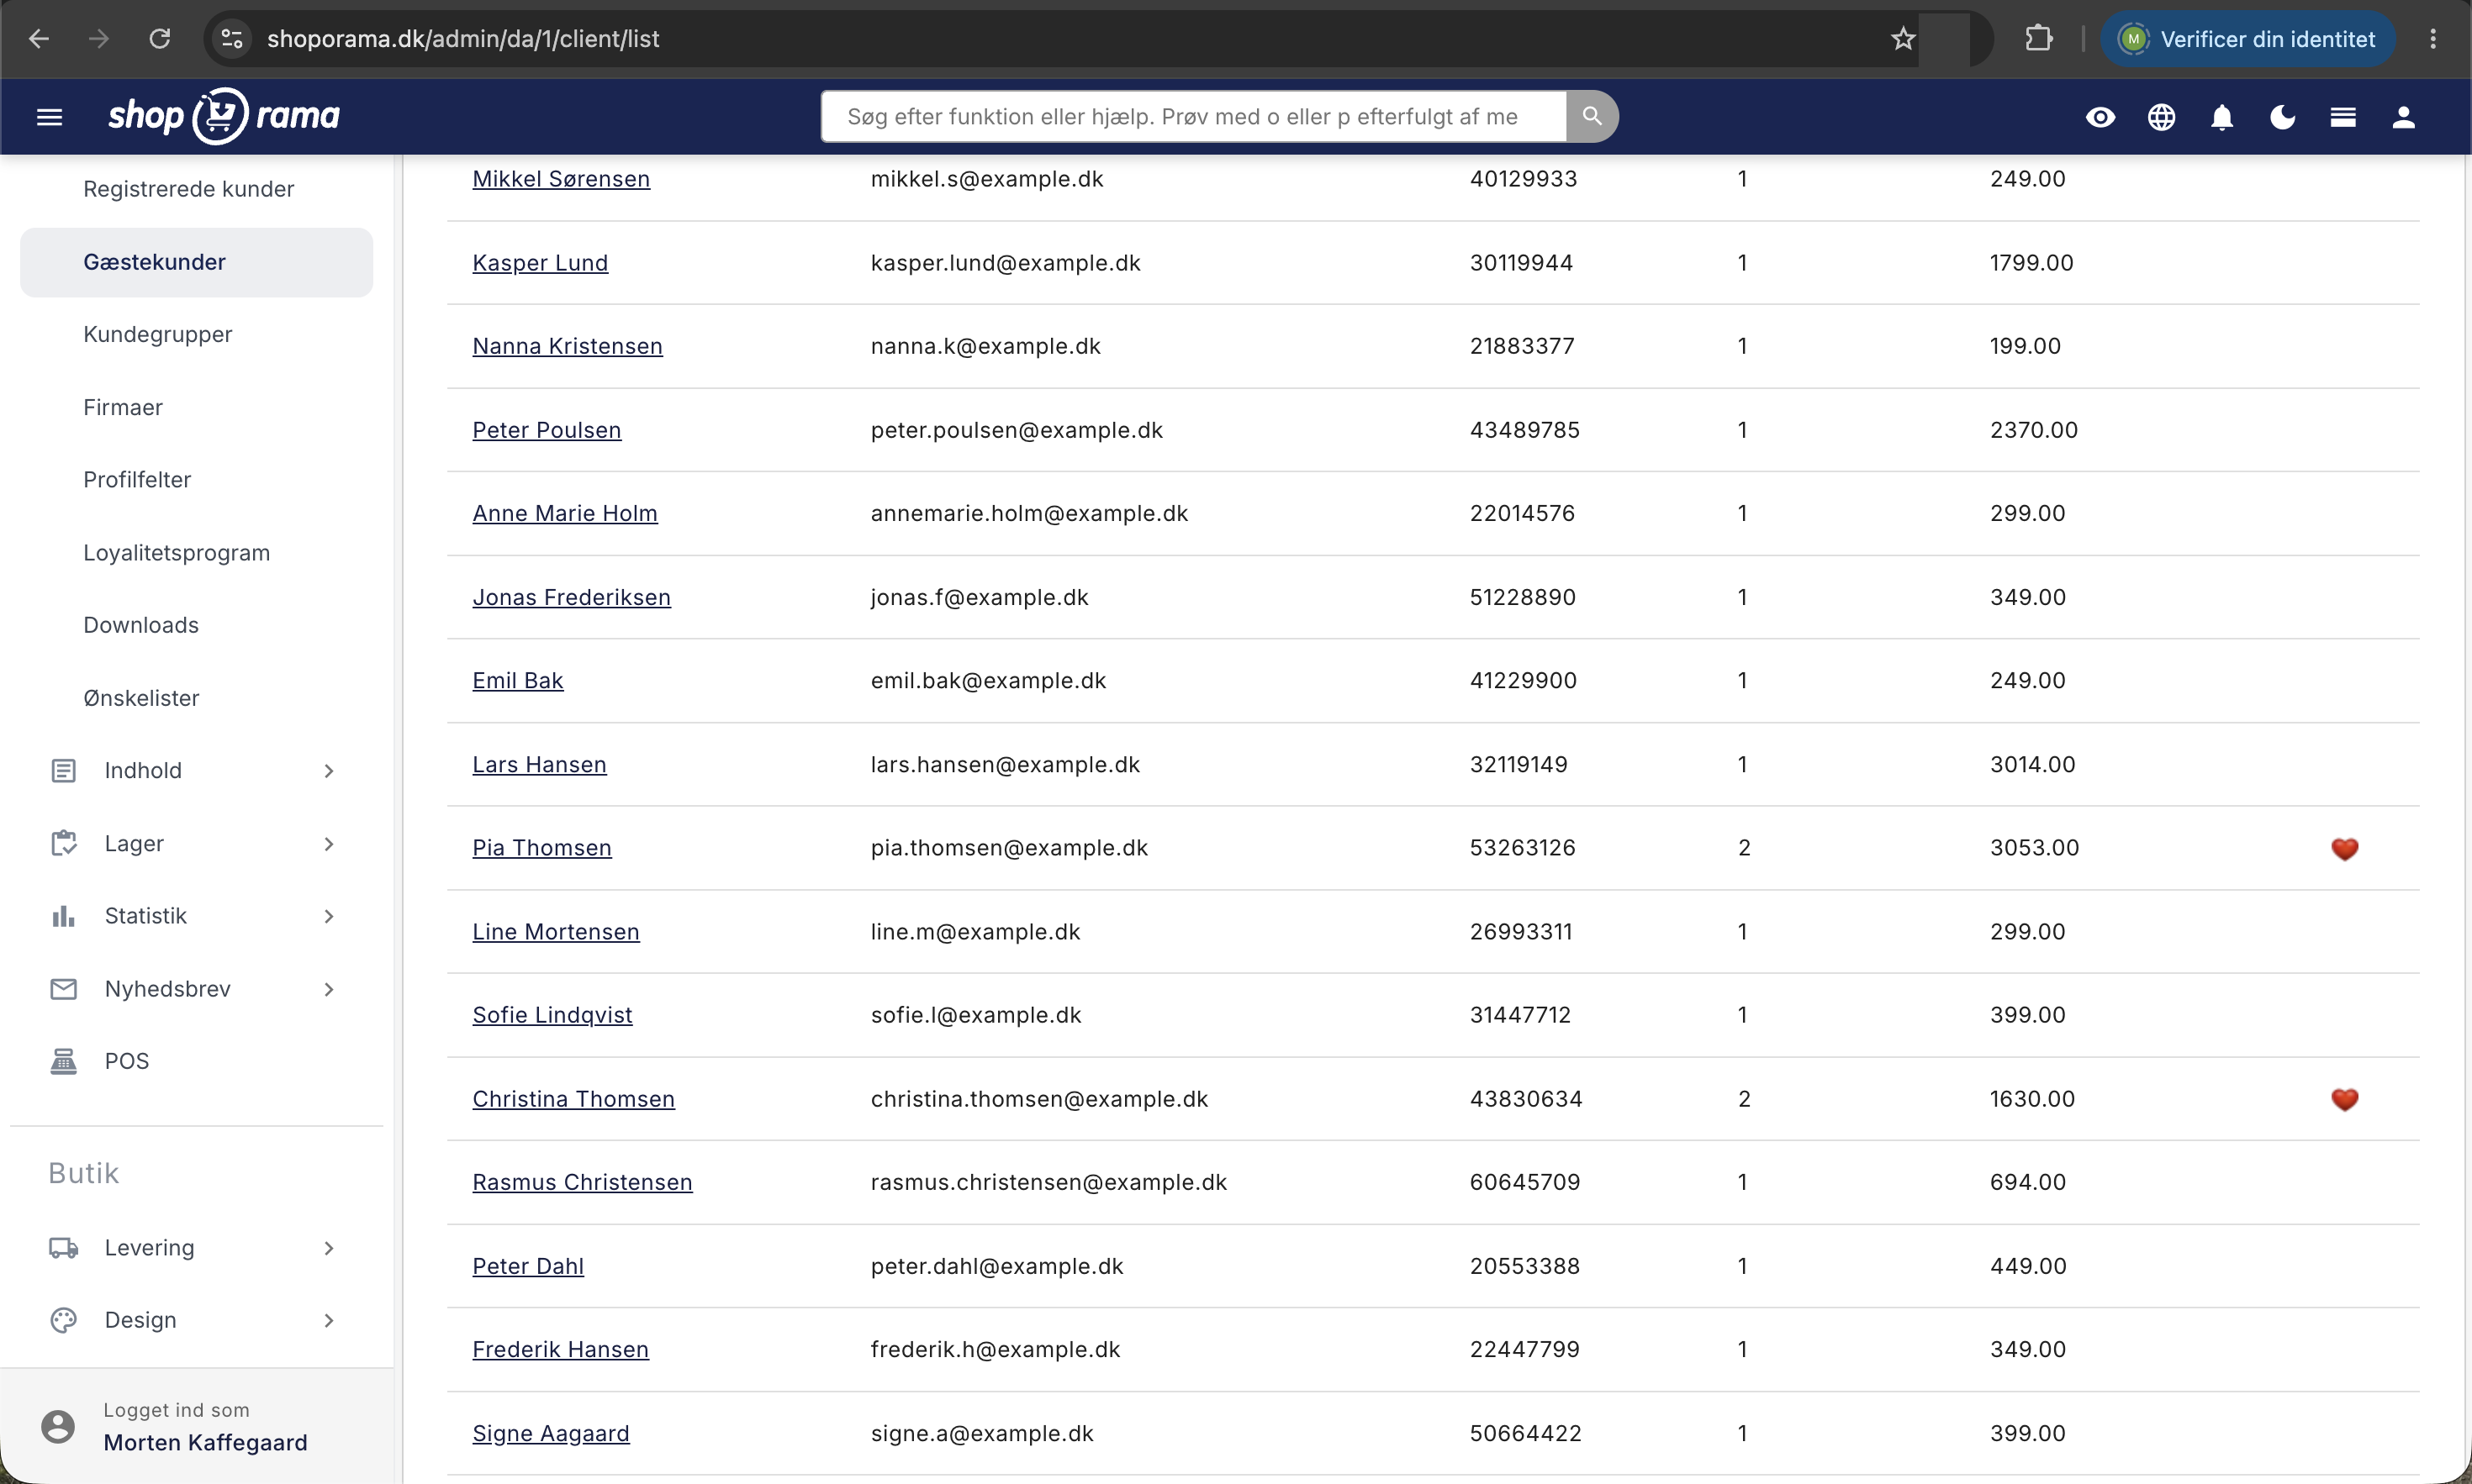Open Downloads in sidebar
Image resolution: width=2472 pixels, height=1484 pixels.
pyautogui.click(x=140, y=625)
